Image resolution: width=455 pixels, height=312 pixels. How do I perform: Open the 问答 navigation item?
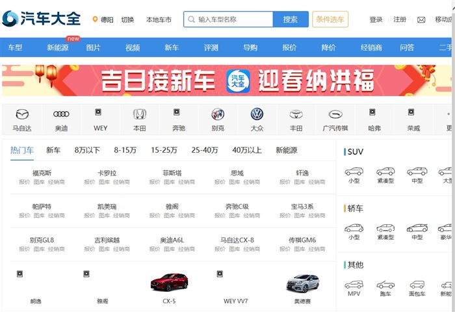click(x=407, y=47)
